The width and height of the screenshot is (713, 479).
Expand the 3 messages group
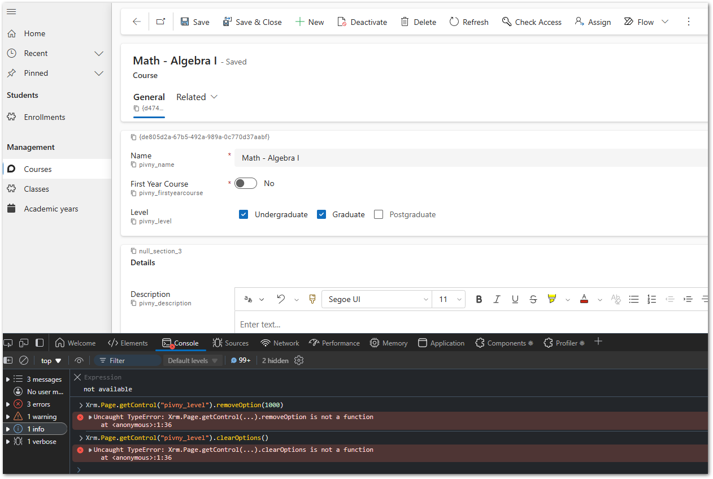[8, 379]
